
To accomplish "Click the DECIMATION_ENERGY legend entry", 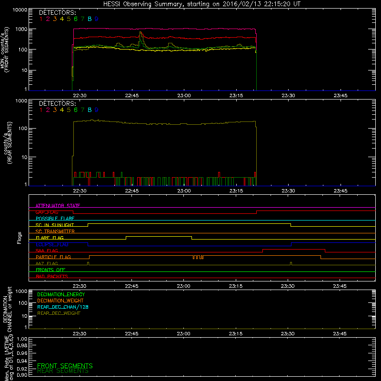I will (x=61, y=294).
